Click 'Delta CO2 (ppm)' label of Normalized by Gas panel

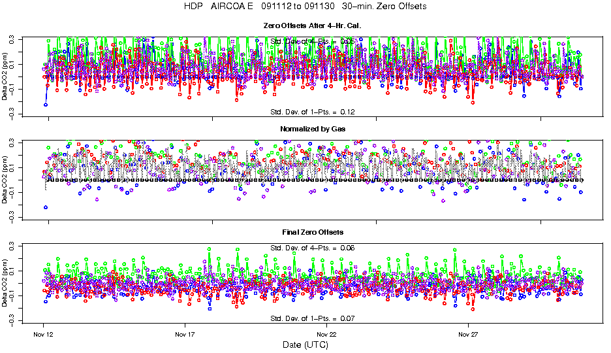(5, 180)
